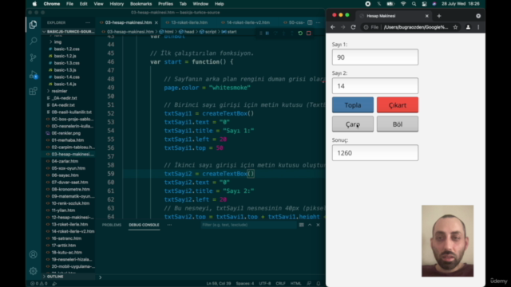
Task: Open the Explorer panel more actions menu
Action: click(88, 23)
